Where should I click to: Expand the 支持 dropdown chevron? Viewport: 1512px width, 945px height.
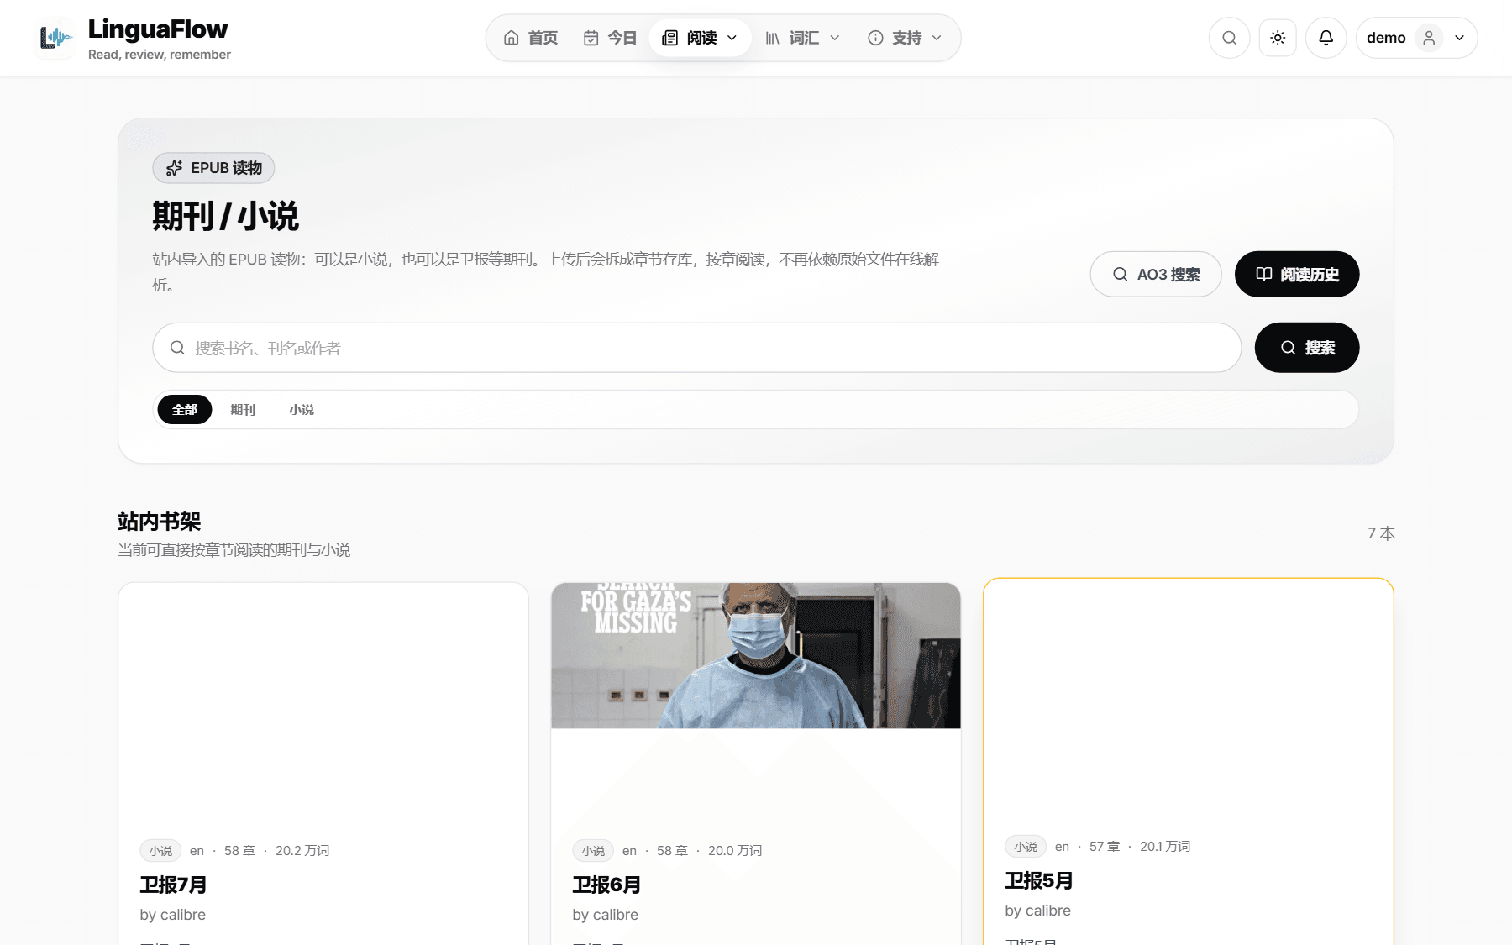point(937,38)
